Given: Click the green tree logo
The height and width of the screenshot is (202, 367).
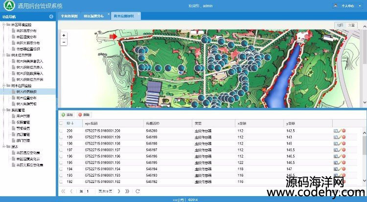Looking at the screenshot, I should [x=9, y=5].
